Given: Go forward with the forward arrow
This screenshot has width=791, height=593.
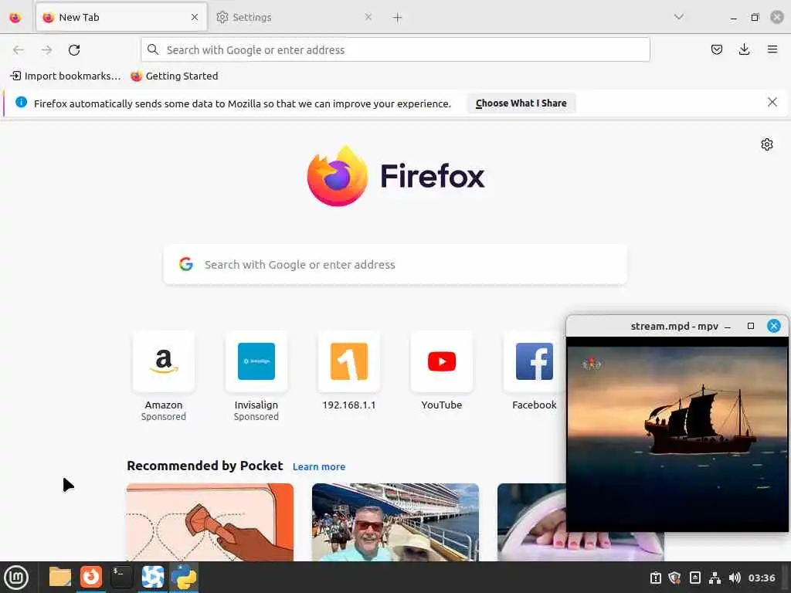Looking at the screenshot, I should 46,50.
